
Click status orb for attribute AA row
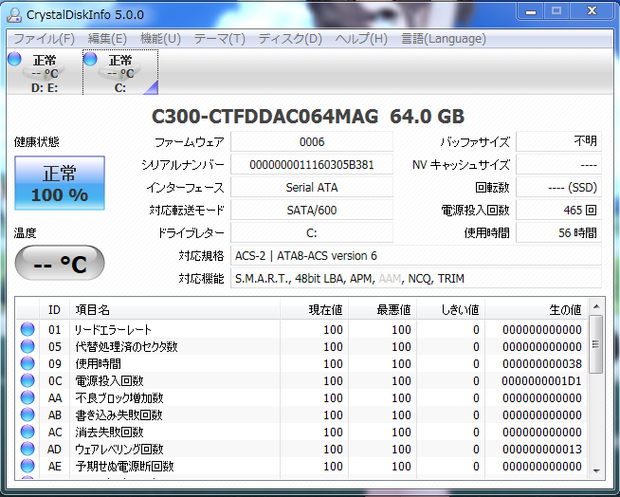27,397
